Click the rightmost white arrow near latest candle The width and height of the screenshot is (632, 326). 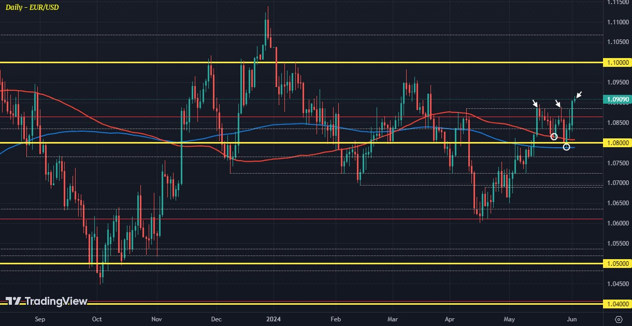coord(579,95)
